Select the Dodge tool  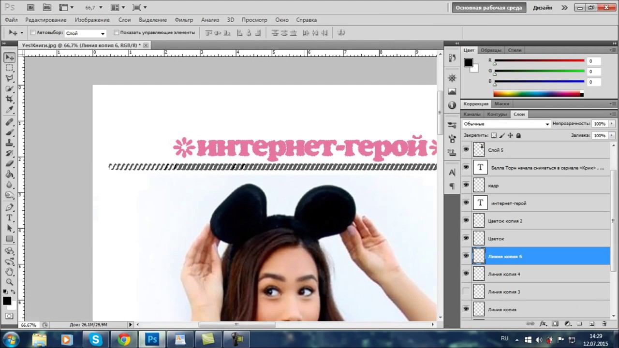[x=9, y=195]
